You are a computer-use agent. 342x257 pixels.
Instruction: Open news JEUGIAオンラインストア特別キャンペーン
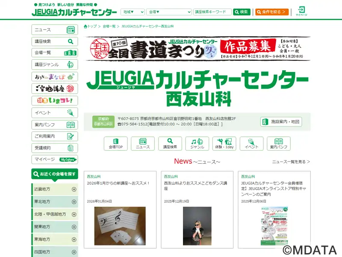[x=274, y=188]
